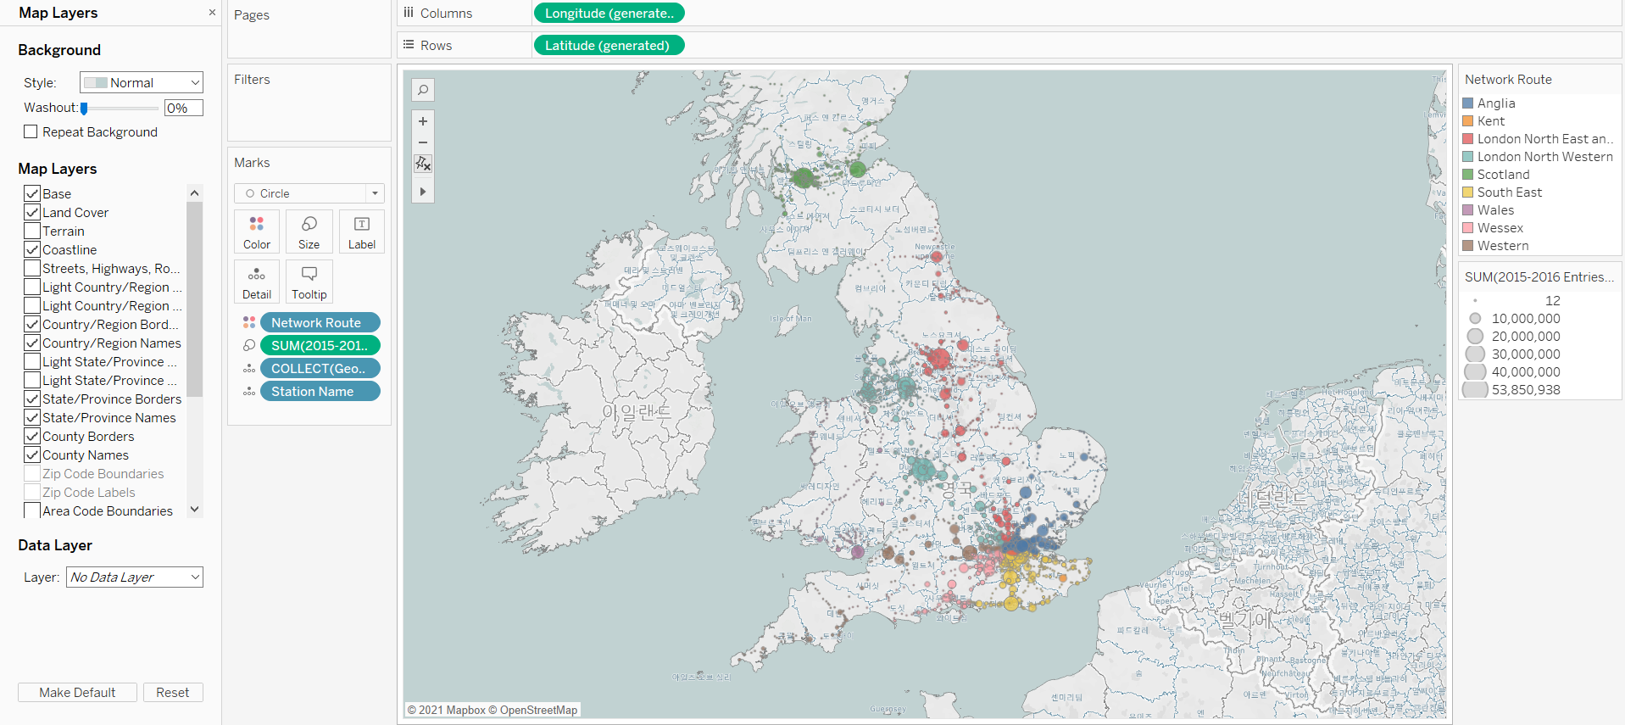Click the Washout slider handle
The height and width of the screenshot is (725, 1625).
pos(84,108)
